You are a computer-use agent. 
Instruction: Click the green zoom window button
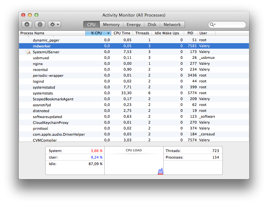[x=36, y=15]
